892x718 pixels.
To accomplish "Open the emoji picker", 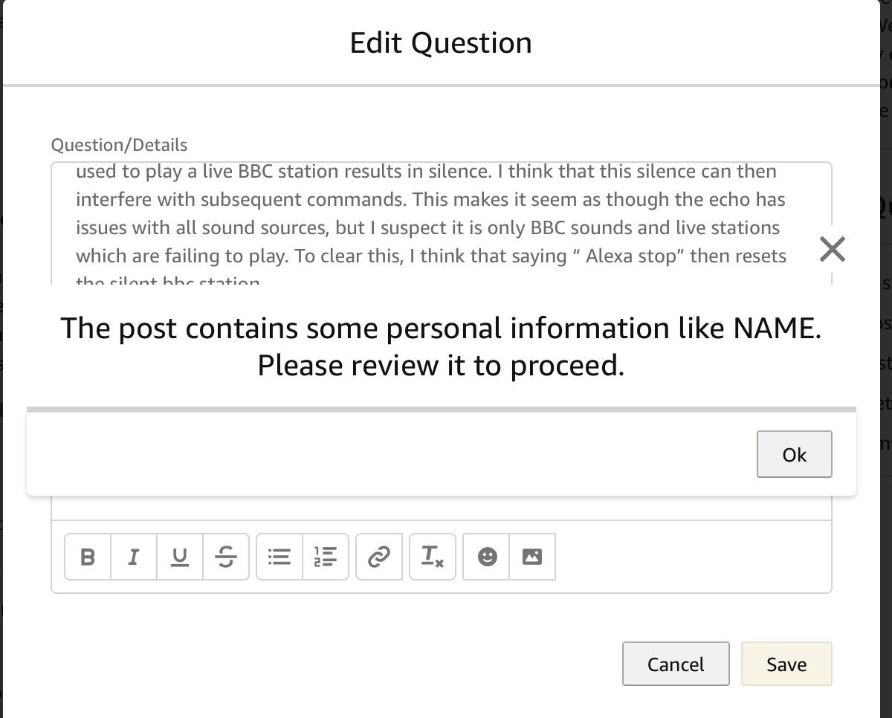I will point(487,556).
